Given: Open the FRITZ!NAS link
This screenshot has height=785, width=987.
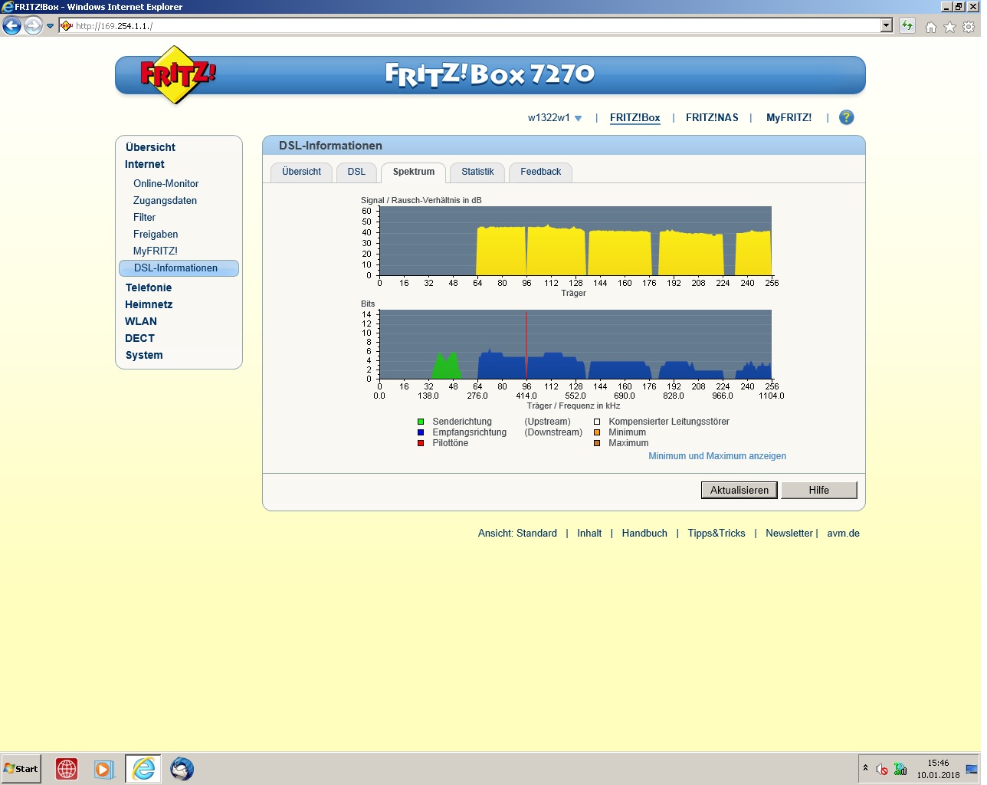Looking at the screenshot, I should [x=712, y=118].
